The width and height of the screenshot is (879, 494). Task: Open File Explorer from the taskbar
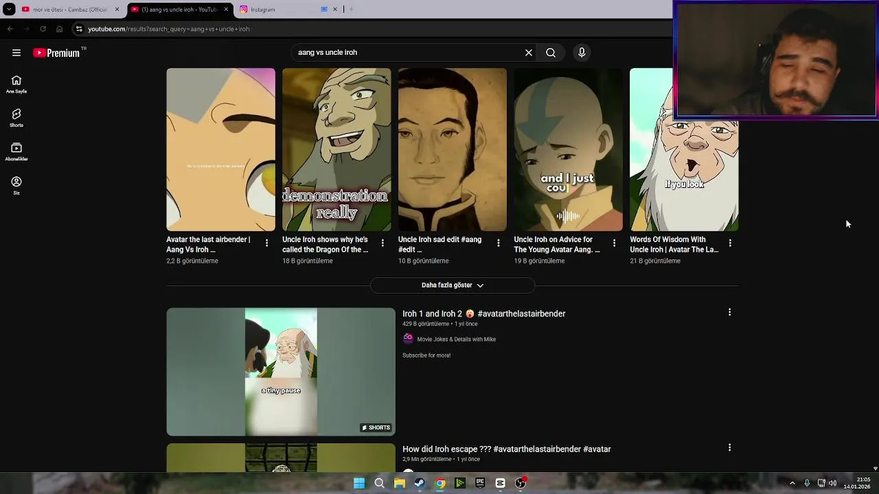pos(399,483)
